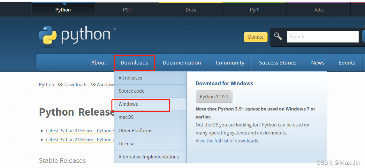Select Alternative Implementations in dropdown
The width and height of the screenshot is (365, 168).
coord(150,157)
